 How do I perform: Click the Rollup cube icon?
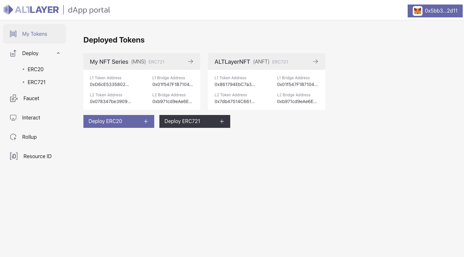[13, 137]
